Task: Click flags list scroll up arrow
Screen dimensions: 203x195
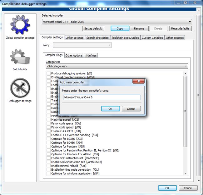Action: coord(186,74)
